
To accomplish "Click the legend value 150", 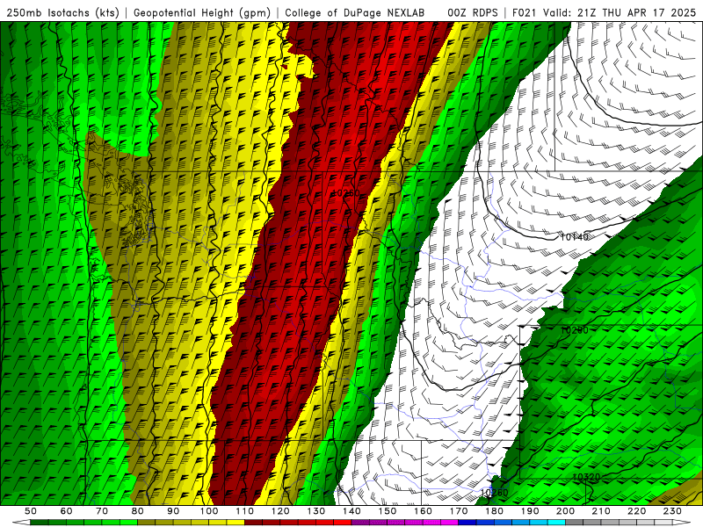I will pos(388,511).
